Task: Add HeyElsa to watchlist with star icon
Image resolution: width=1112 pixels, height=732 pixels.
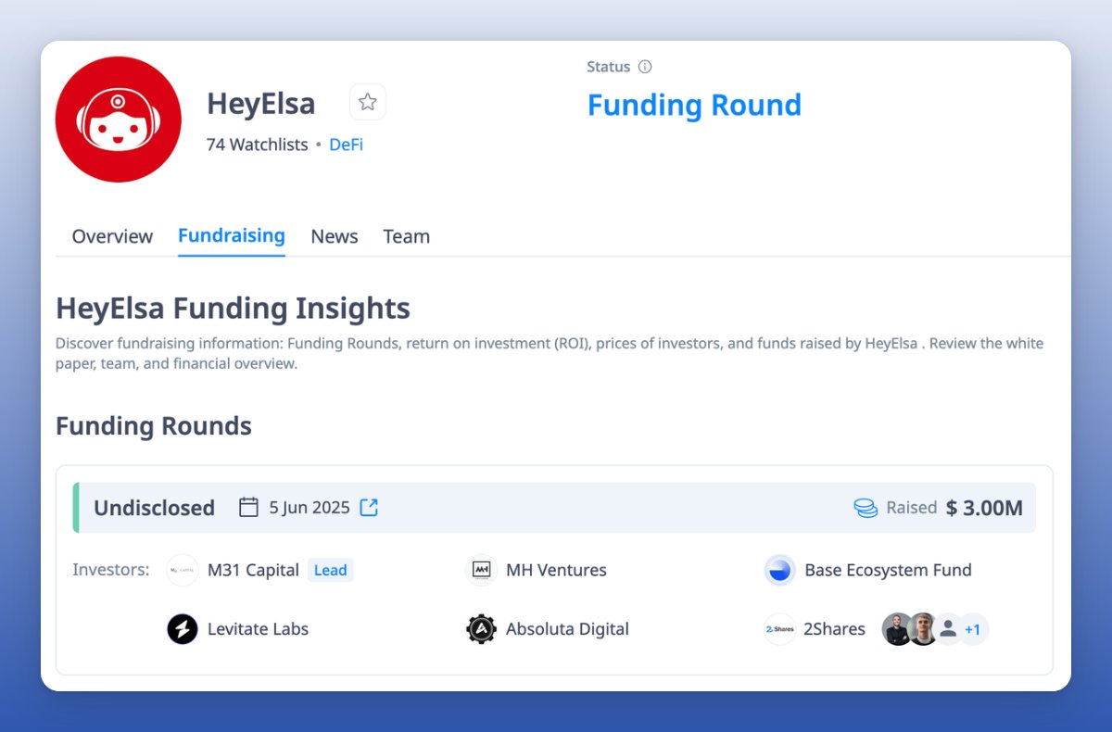Action: point(368,102)
